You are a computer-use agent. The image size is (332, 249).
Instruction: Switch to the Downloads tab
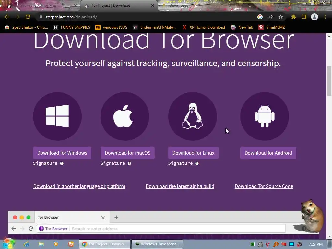click(178, 6)
